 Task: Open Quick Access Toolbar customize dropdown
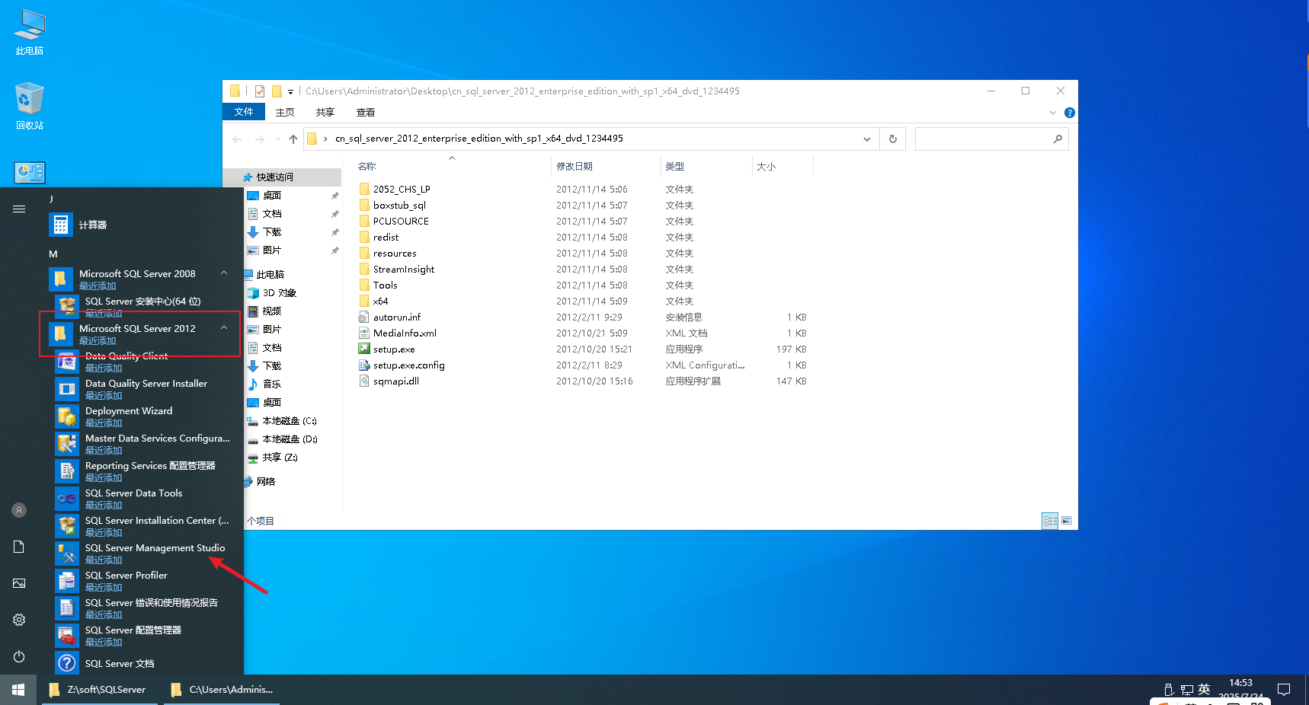pyautogui.click(x=290, y=91)
